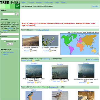Select orange Africa region on world map
100x100 pixels.
[x=80, y=47]
